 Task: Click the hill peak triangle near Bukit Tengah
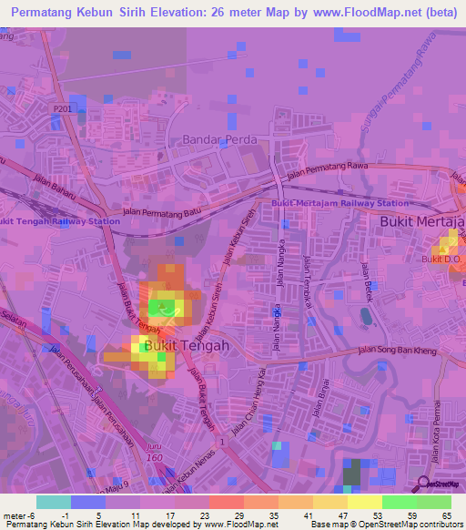pyautogui.click(x=163, y=306)
